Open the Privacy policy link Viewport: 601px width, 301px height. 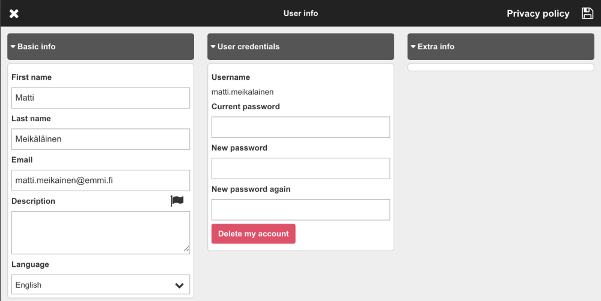[x=538, y=13]
